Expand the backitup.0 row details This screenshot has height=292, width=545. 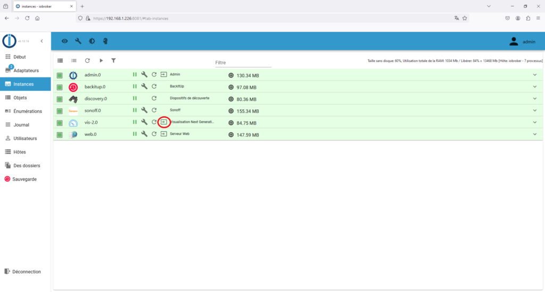(x=535, y=87)
